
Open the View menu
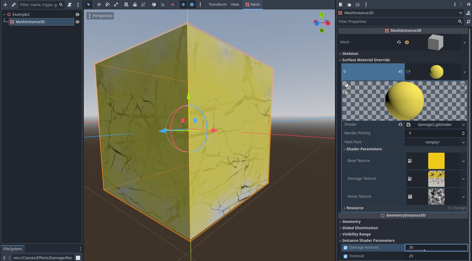pyautogui.click(x=235, y=4)
